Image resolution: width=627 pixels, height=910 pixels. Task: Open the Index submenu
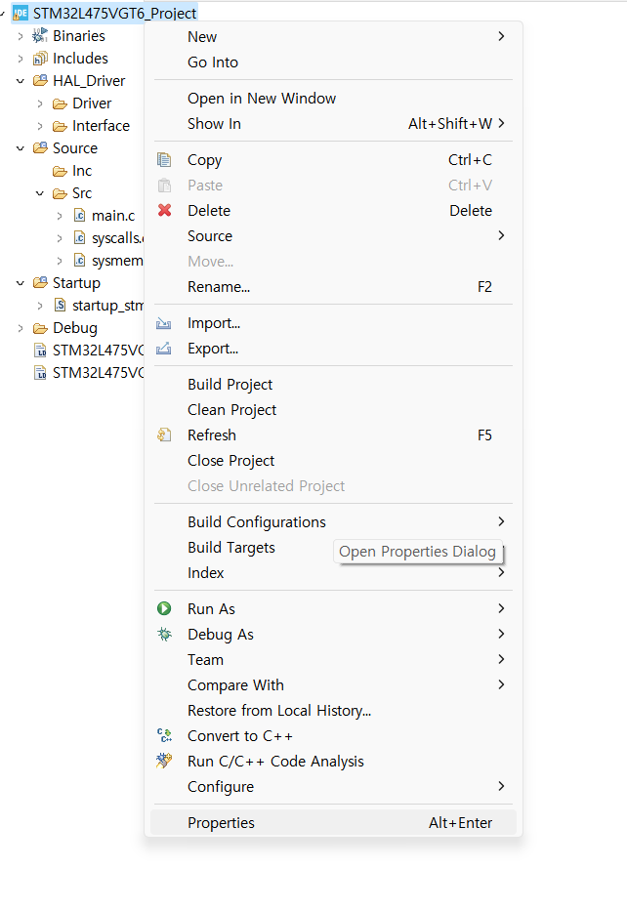click(x=333, y=573)
